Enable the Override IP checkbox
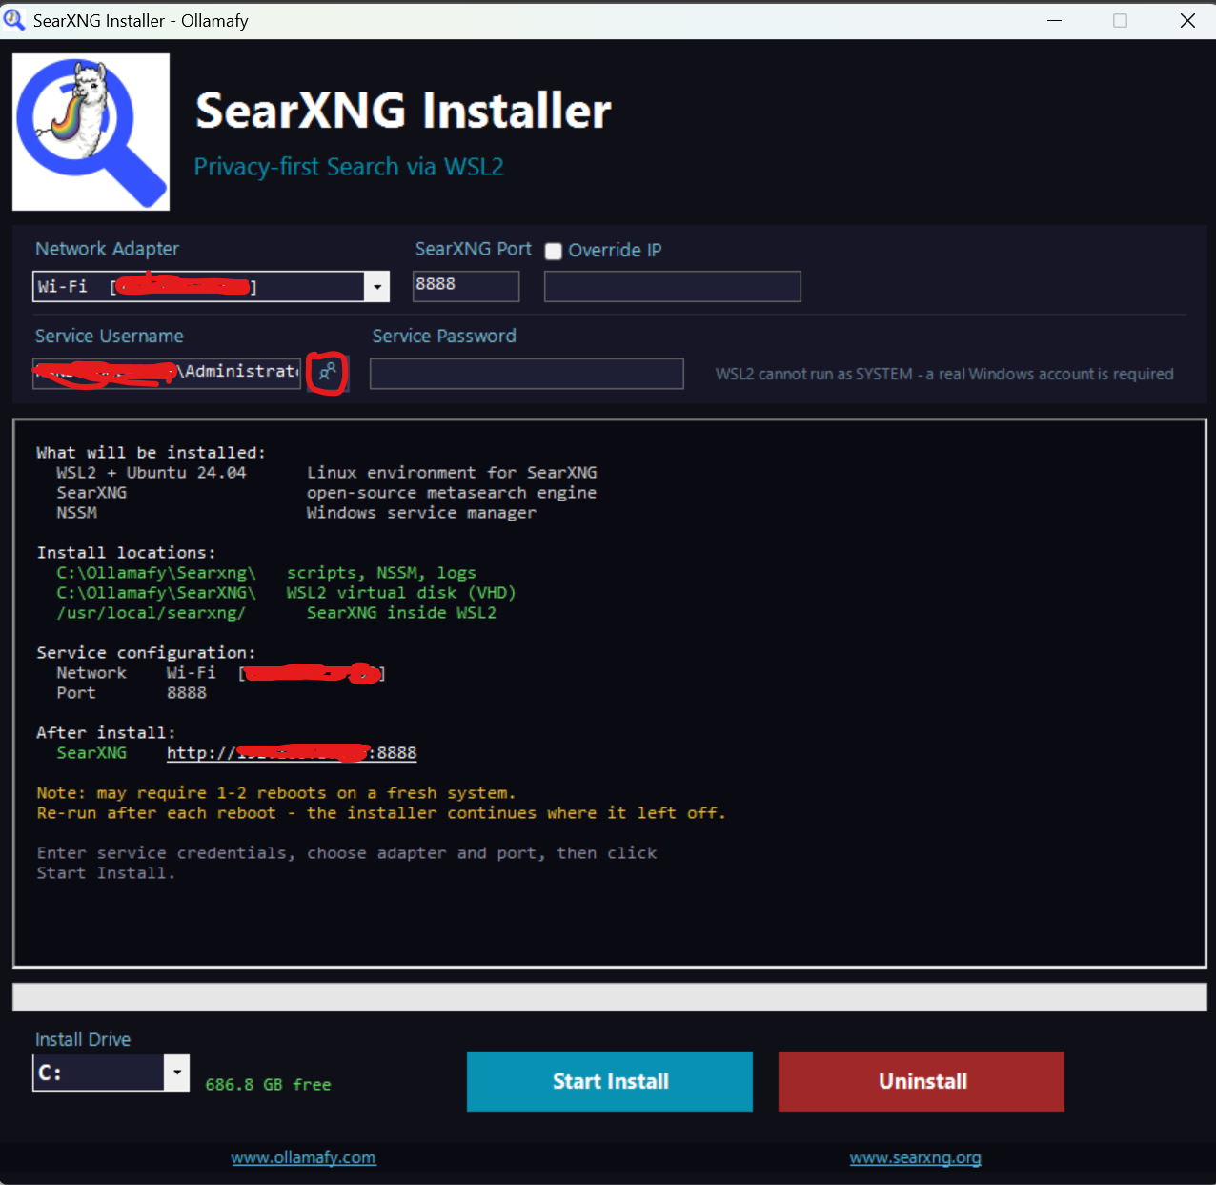Image resolution: width=1216 pixels, height=1185 pixels. tap(553, 251)
